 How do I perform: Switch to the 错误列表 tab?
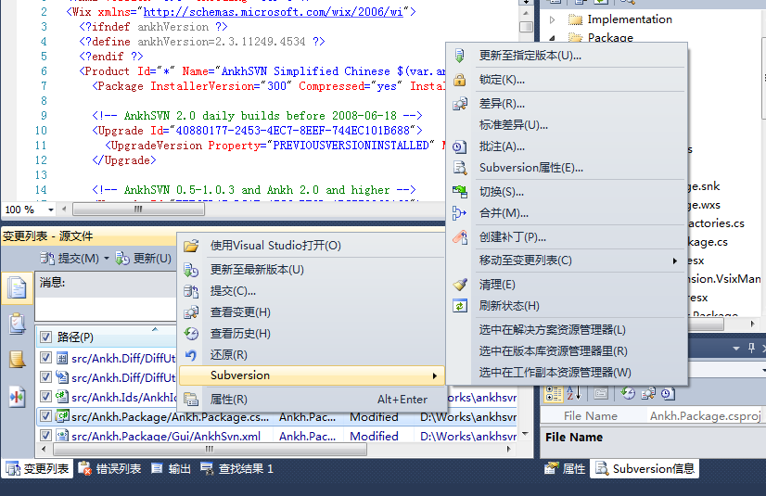[110, 469]
